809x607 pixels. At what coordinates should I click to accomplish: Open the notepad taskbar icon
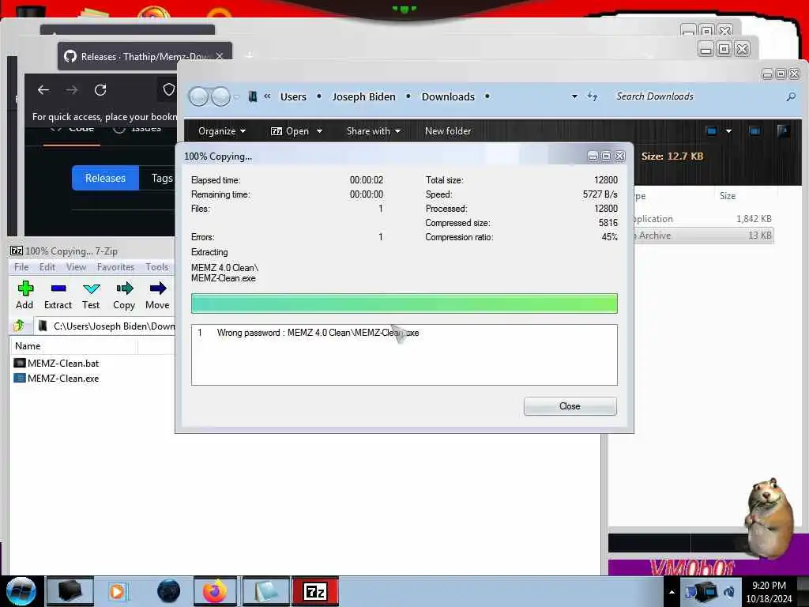pos(265,591)
